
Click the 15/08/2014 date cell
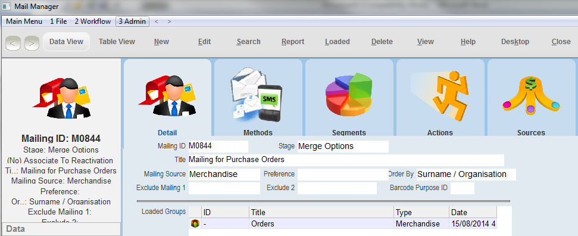coord(473,223)
